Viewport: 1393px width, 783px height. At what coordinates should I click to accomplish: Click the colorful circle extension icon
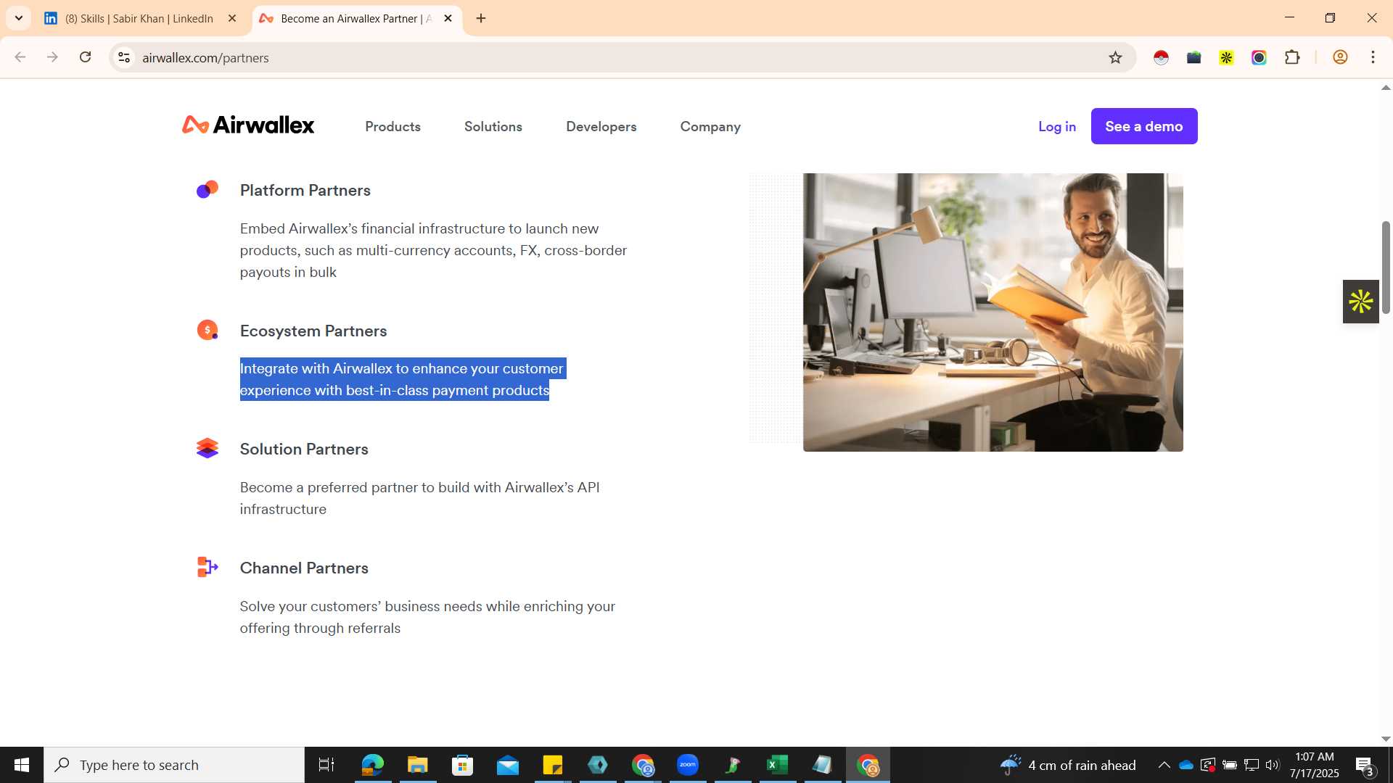pos(1259,57)
